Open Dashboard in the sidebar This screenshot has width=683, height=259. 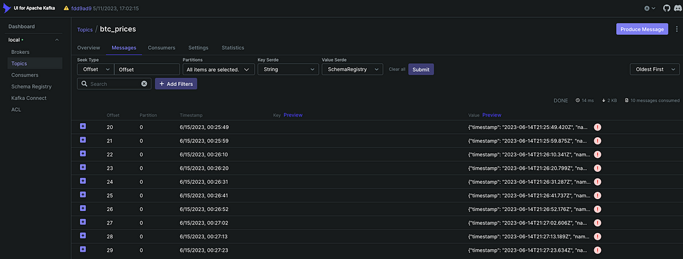tap(21, 27)
